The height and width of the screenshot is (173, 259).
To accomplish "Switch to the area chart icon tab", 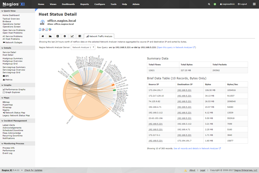I will (50, 36).
